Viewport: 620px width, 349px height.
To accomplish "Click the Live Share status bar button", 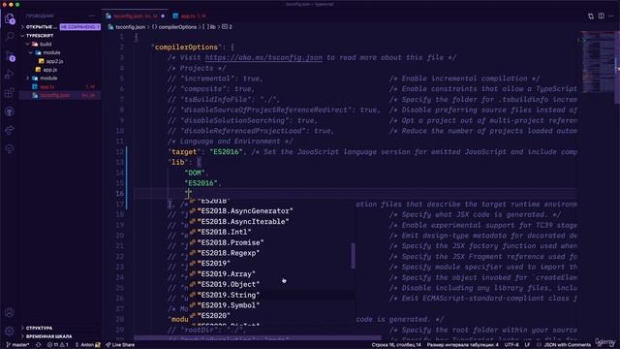I will coord(120,345).
